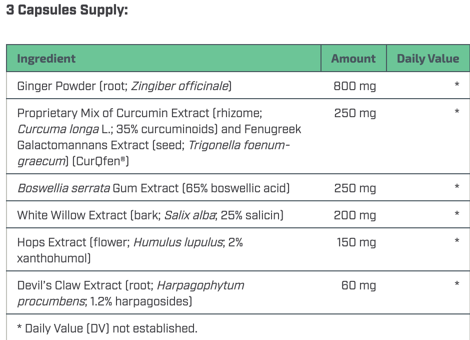
Task: Select the 200 mg amount cell
Action: click(x=354, y=215)
